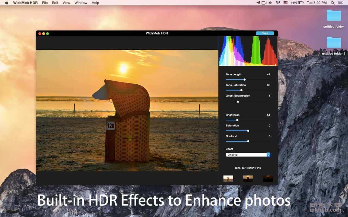Click the RGB histogram panel

click(248, 51)
